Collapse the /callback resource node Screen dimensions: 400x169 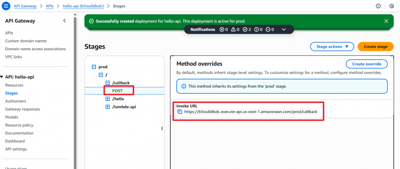[x=107, y=83]
